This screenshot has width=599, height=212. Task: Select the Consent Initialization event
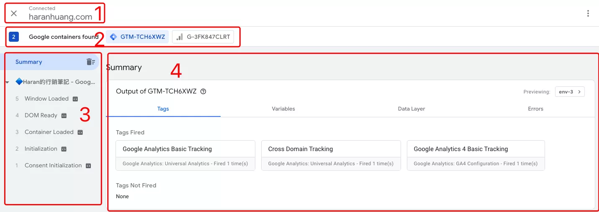click(53, 165)
